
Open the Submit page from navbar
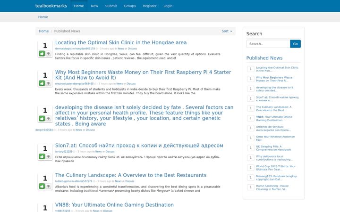[x=111, y=6]
